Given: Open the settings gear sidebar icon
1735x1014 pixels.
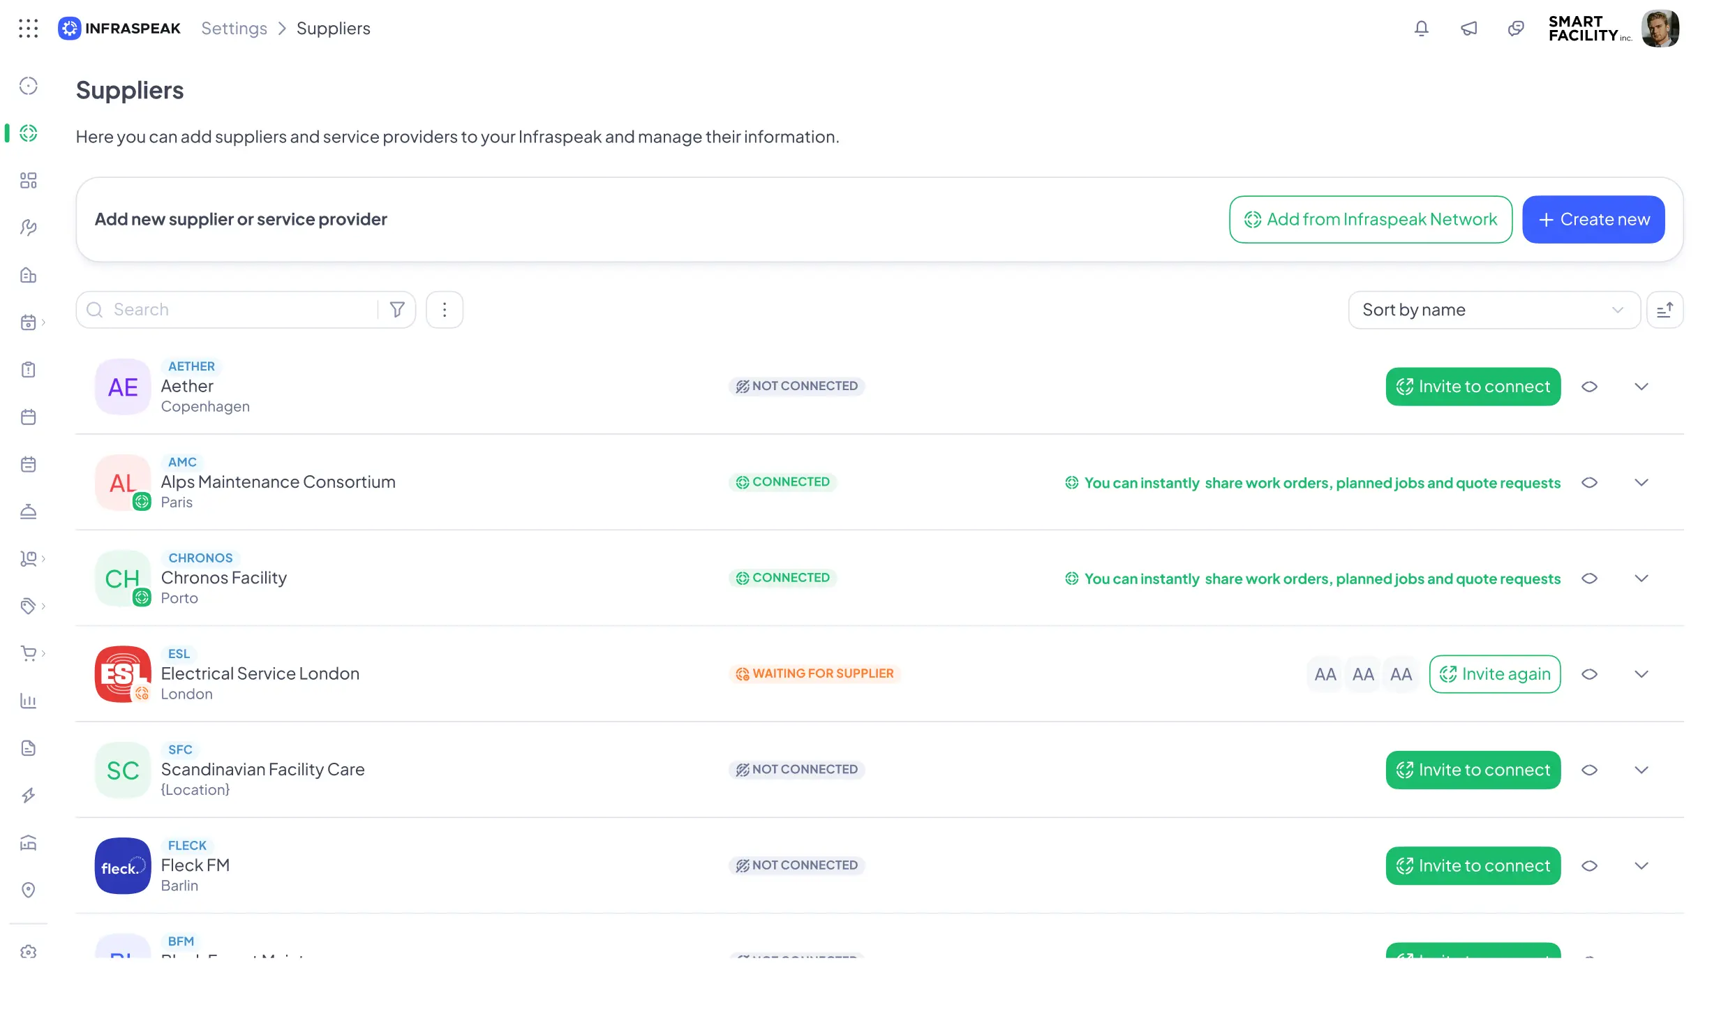Looking at the screenshot, I should point(29,951).
